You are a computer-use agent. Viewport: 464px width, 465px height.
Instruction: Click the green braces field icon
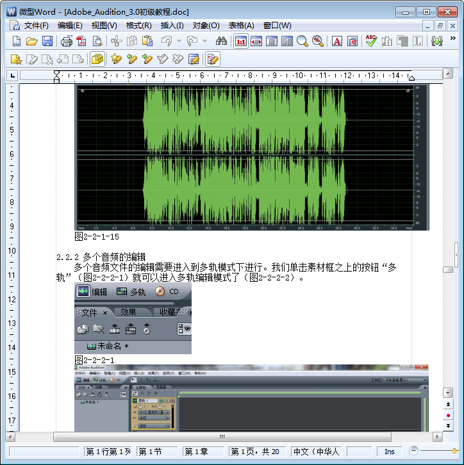(x=437, y=41)
